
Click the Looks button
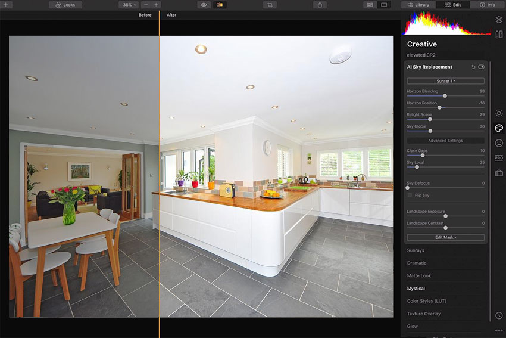tap(65, 5)
